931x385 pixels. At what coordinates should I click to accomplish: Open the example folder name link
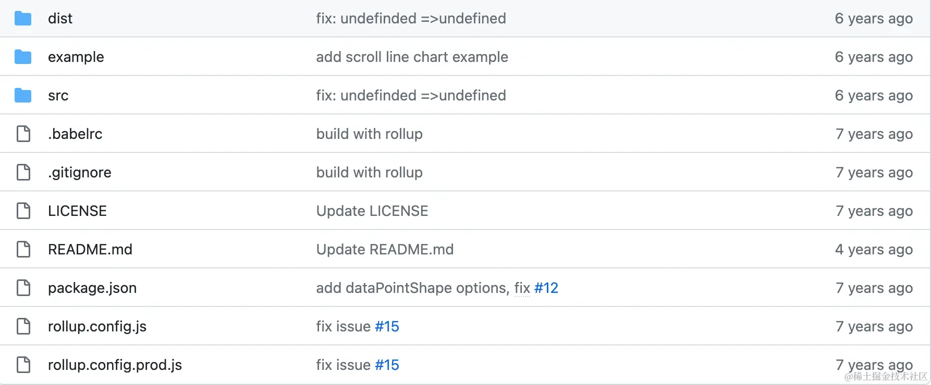pyautogui.click(x=76, y=57)
